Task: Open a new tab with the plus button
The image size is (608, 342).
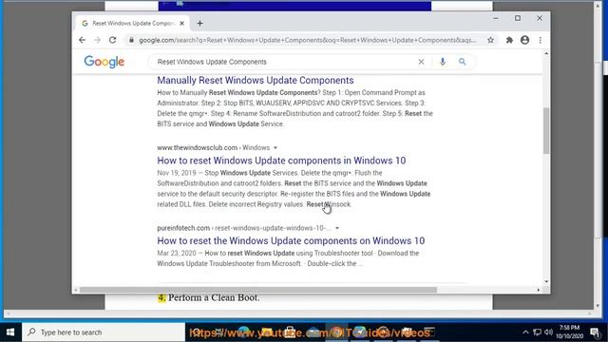Action: click(199, 23)
